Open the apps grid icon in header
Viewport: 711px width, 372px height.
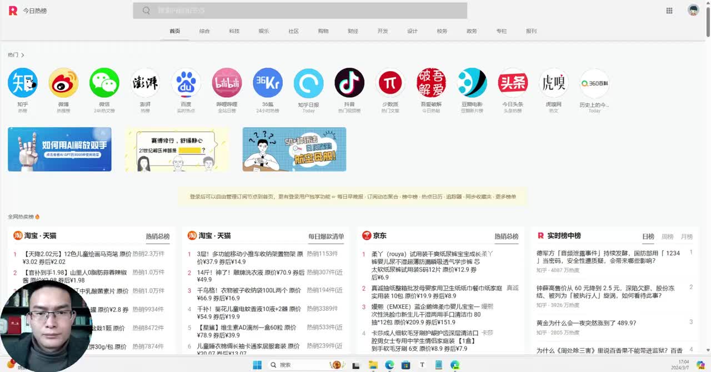click(669, 11)
